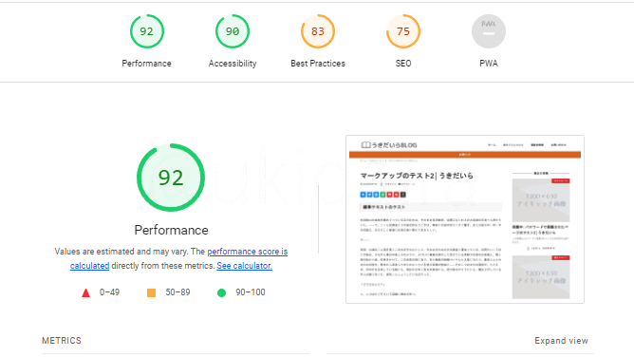This screenshot has width=634, height=357.
Task: Click the '0–49' legend text
Action: click(109, 292)
